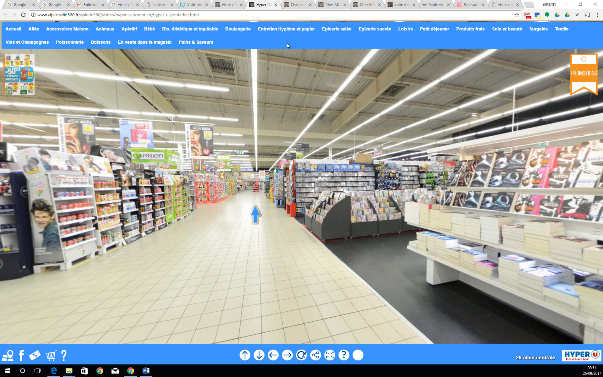Pan the panorama right with arrow button
The width and height of the screenshot is (603, 377).
(287, 355)
